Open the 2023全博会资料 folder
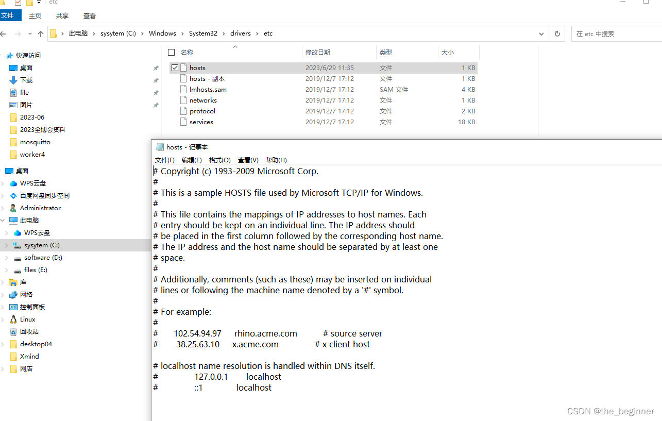This screenshot has height=421, width=662. pyautogui.click(x=43, y=129)
